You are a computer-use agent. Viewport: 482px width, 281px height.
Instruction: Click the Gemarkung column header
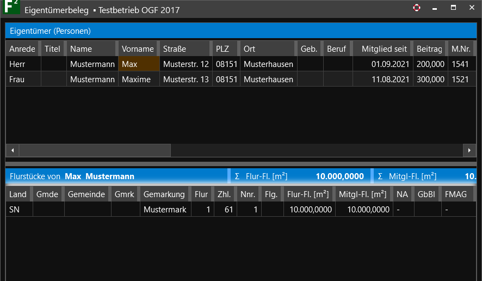coord(164,194)
